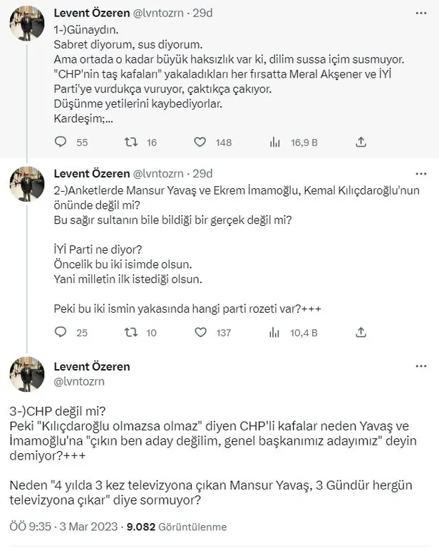Retweet the first tweet with 16 retweets
The height and width of the screenshot is (548, 439).
pyautogui.click(x=130, y=142)
